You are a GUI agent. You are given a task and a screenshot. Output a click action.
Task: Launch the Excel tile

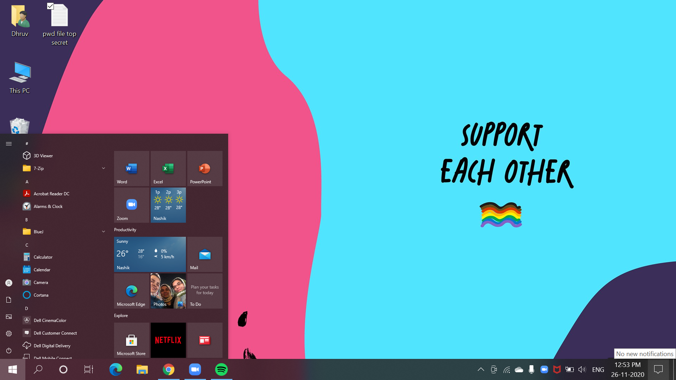click(168, 169)
